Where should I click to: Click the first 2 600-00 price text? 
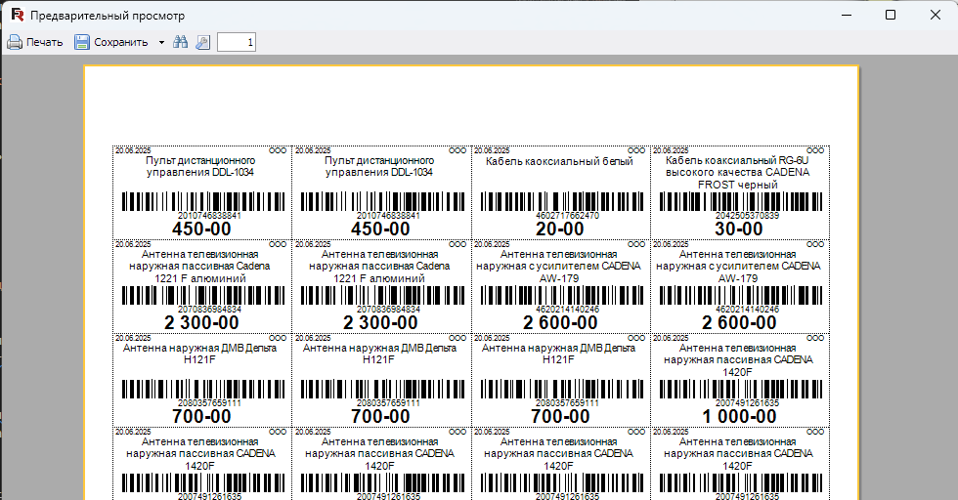point(560,323)
